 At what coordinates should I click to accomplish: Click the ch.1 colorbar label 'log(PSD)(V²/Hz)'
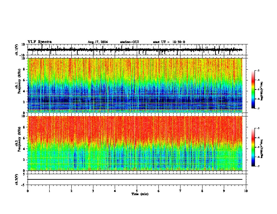[x=262, y=91]
